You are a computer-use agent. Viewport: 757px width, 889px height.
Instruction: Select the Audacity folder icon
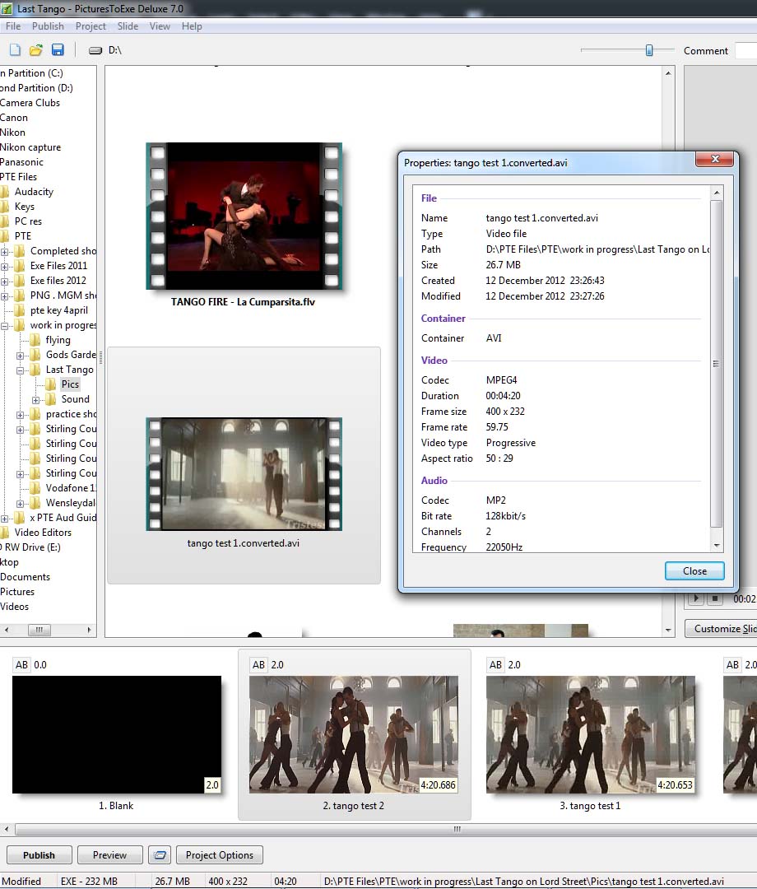[5, 192]
